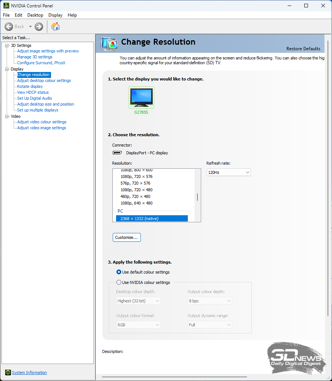The image size is (332, 381).
Task: Select Use default colour settings
Action: click(x=119, y=272)
